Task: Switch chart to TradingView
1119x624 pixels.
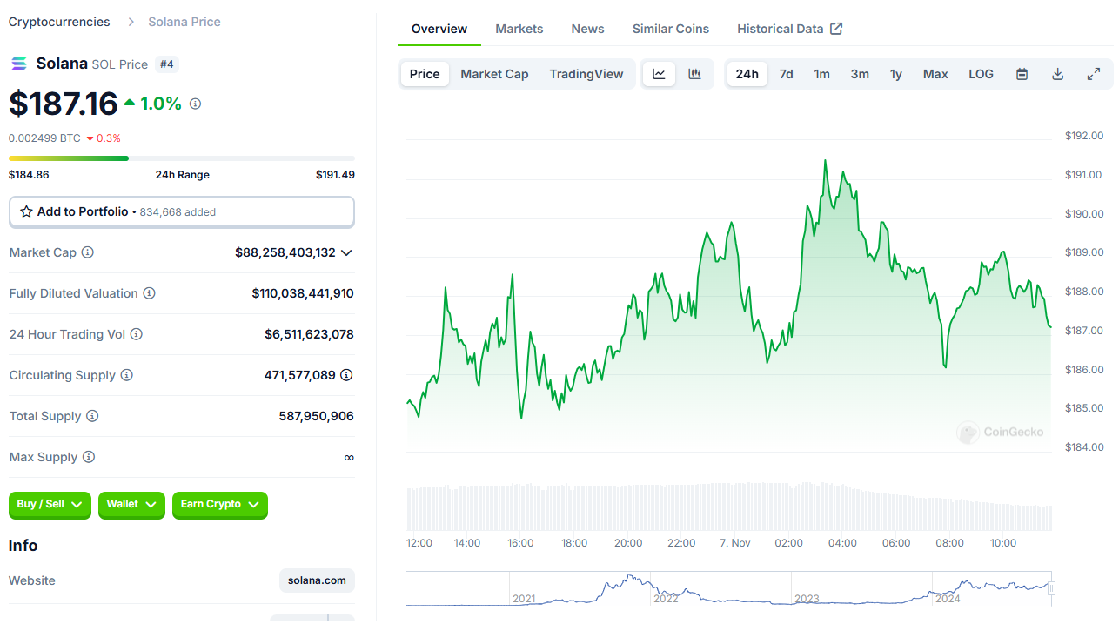Action: [x=586, y=74]
